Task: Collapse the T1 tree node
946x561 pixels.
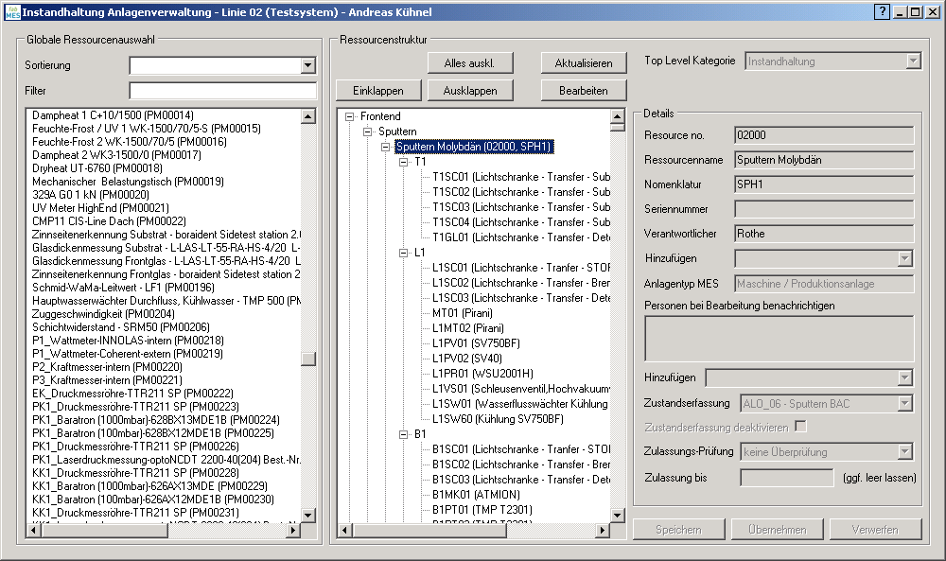Action: pos(403,162)
